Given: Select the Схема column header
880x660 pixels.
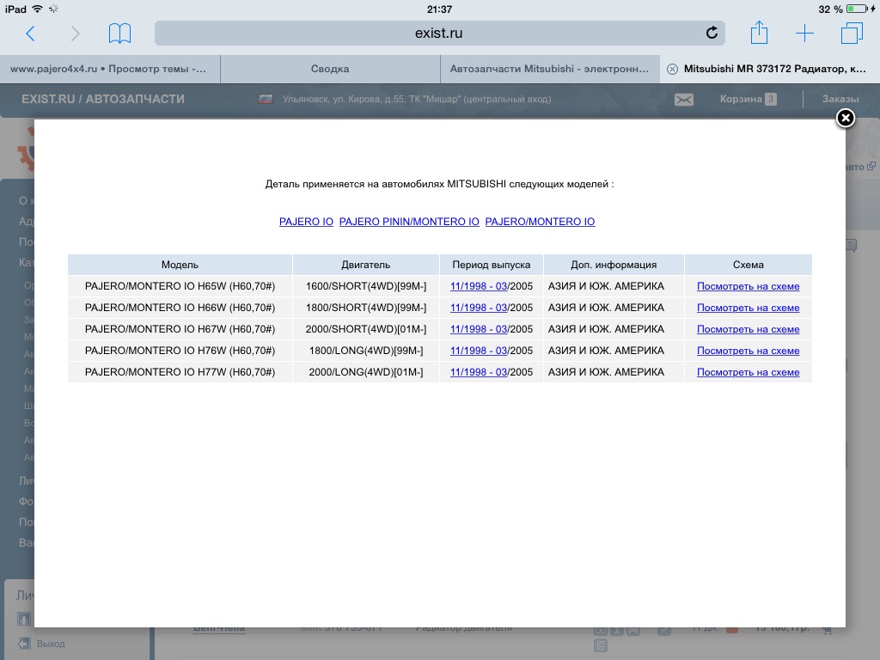Looking at the screenshot, I should 749,265.
